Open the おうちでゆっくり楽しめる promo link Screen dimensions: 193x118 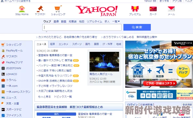(130, 37)
